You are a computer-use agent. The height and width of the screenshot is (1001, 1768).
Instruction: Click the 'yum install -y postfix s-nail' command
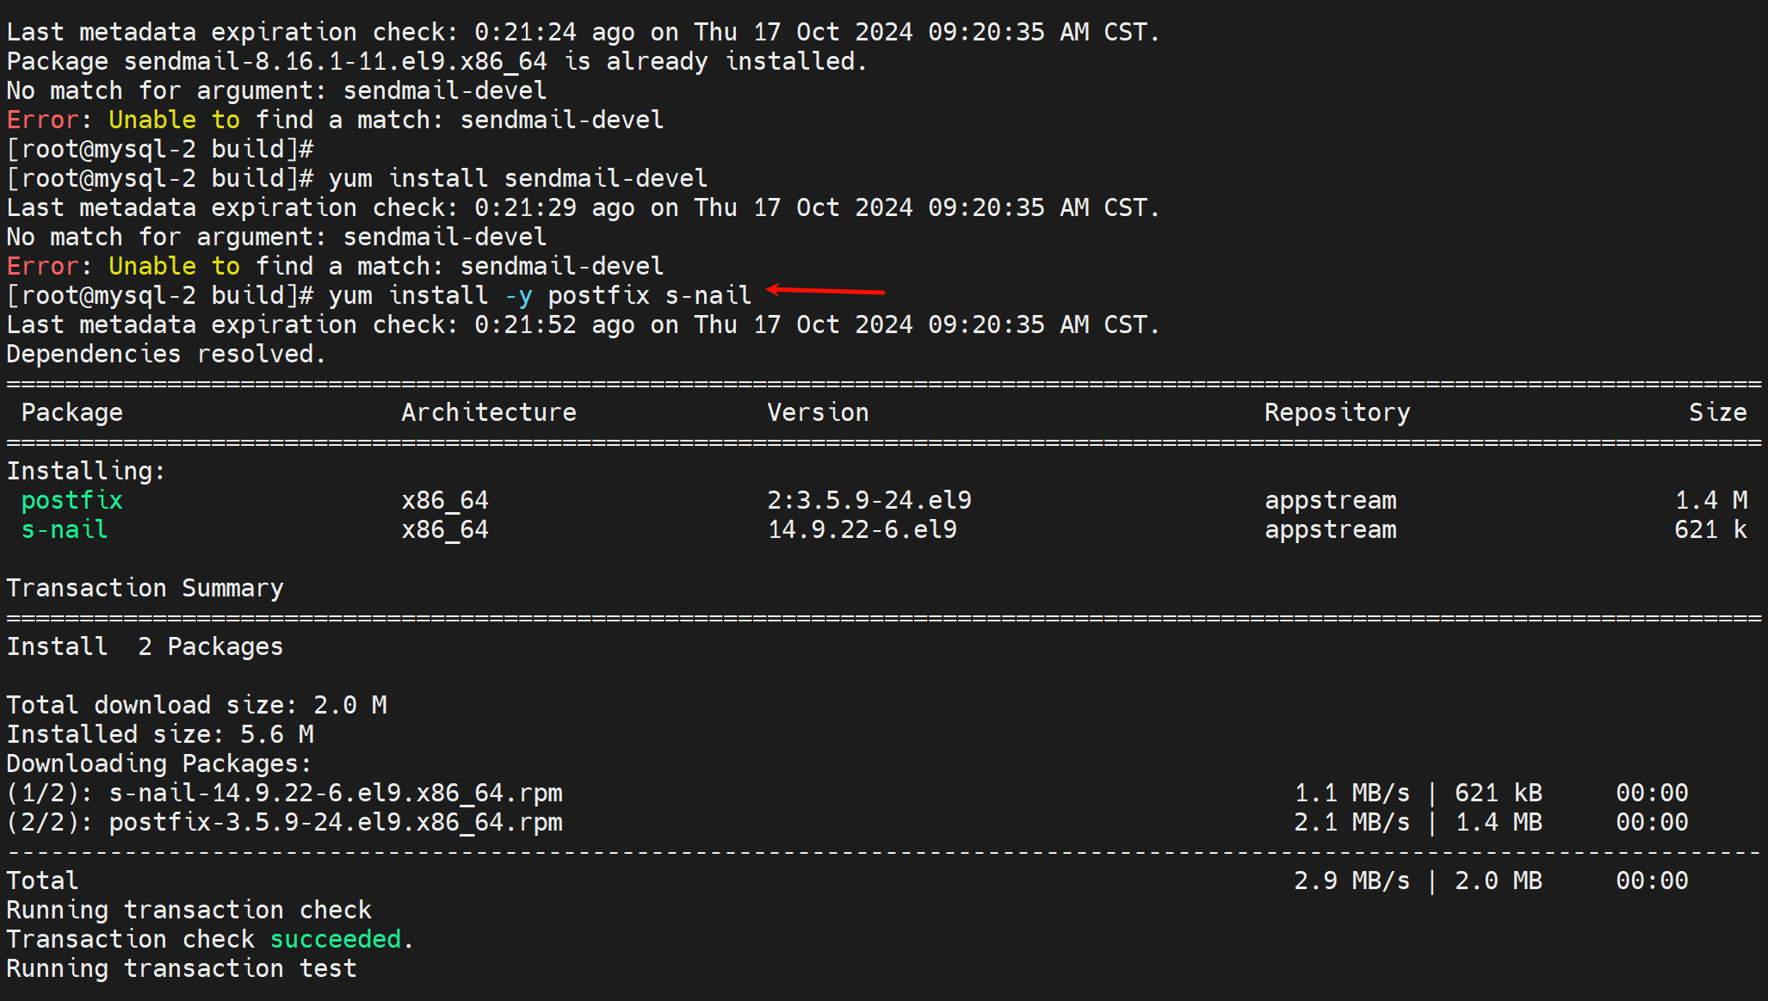pos(540,295)
